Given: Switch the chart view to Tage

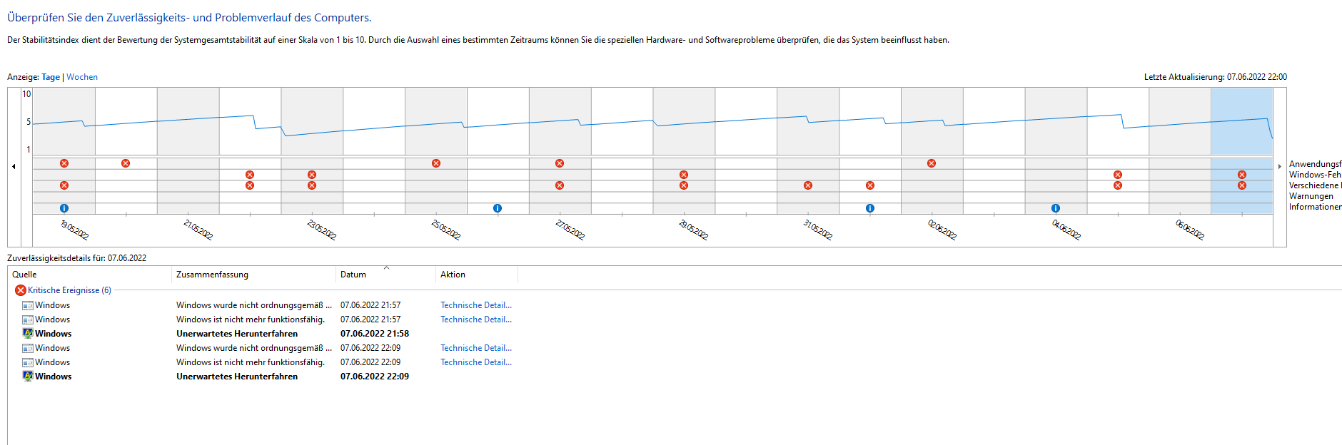Looking at the screenshot, I should pos(51,77).
